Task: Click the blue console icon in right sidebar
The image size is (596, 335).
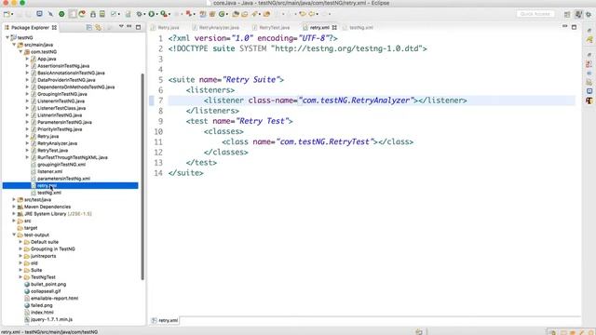Action: pyautogui.click(x=589, y=91)
